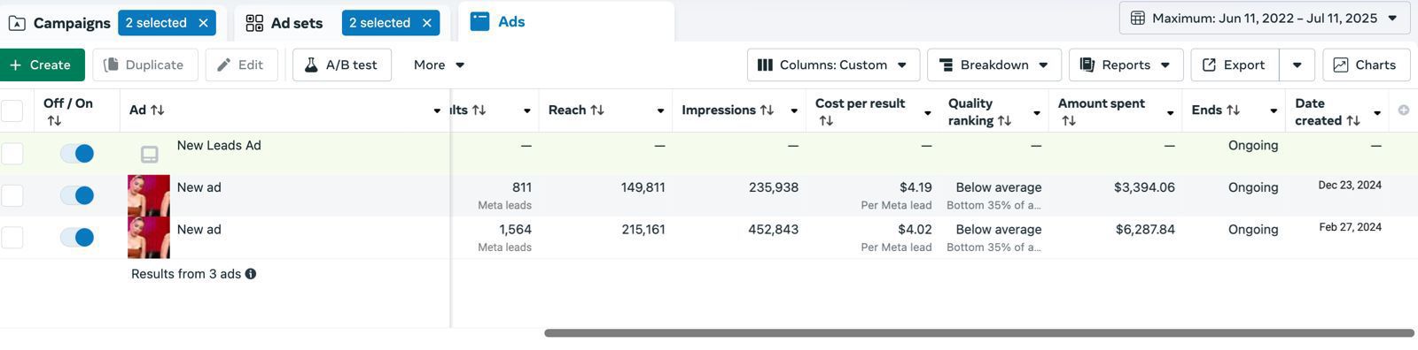Viewport: 1418px width, 350px height.
Task: Add a column with the plus icon
Action: [x=1403, y=110]
